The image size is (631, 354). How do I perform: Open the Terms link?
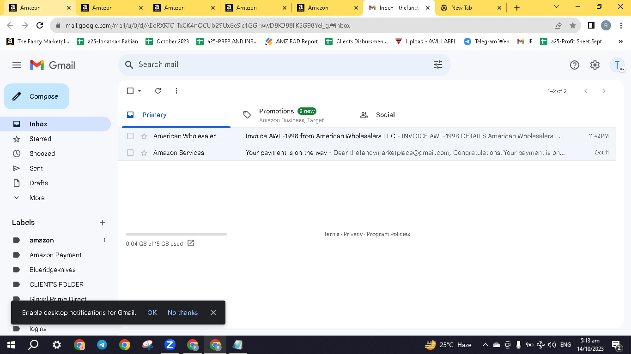click(332, 234)
